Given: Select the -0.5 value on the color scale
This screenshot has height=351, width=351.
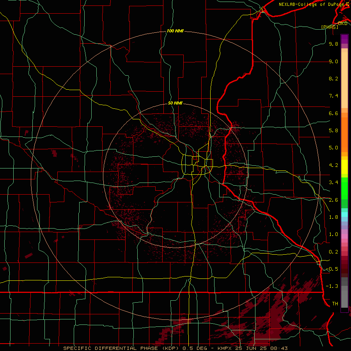Looking at the screenshot, I should coord(332,269).
